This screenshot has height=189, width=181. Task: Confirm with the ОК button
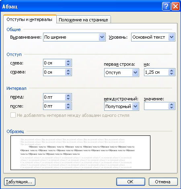tap(131, 182)
